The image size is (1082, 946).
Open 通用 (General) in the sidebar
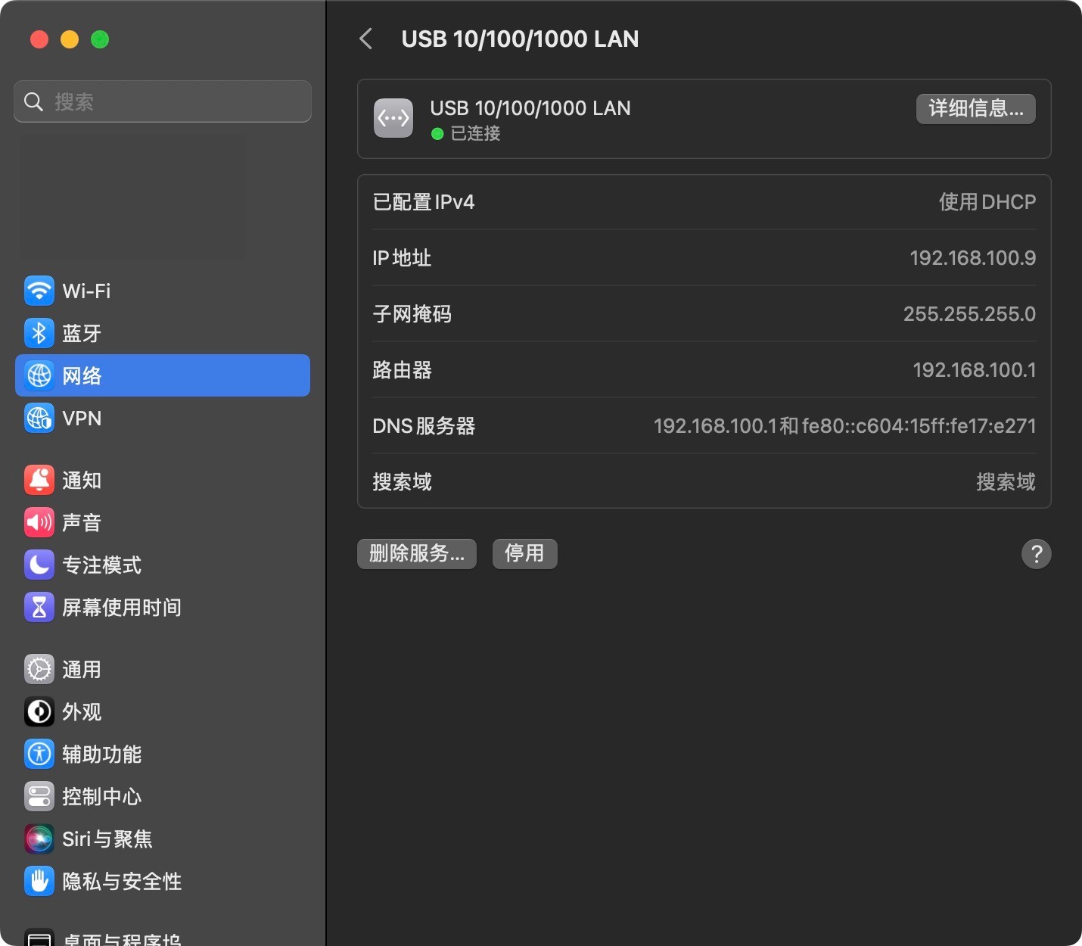tap(81, 670)
